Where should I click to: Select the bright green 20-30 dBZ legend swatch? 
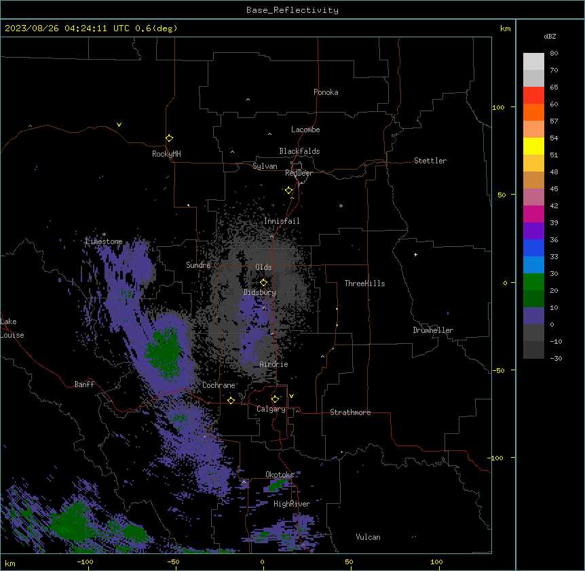coord(533,282)
